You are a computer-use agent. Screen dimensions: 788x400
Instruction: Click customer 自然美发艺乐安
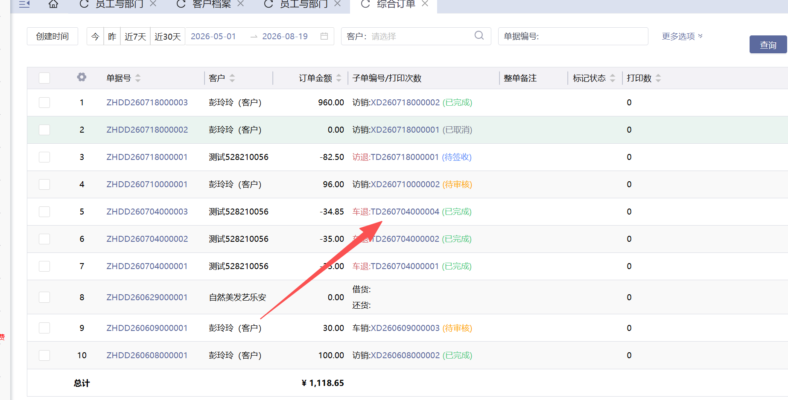pos(238,297)
